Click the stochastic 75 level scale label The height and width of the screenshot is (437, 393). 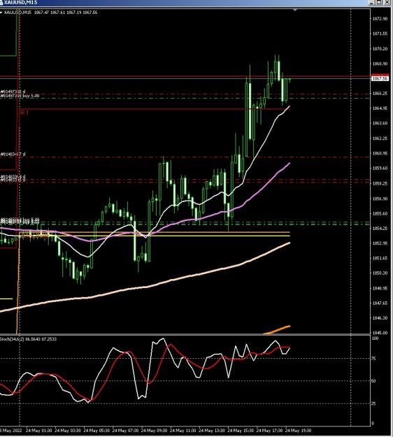pyautogui.click(x=374, y=359)
